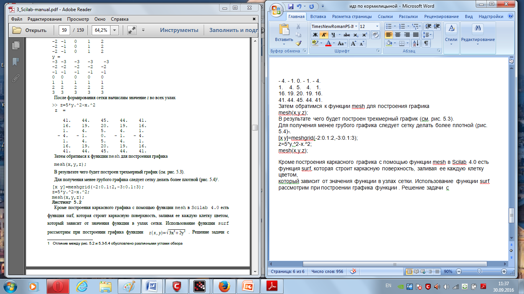This screenshot has width=524, height=294.
Task: Toggle superscript formatting
Action: [x=364, y=35]
